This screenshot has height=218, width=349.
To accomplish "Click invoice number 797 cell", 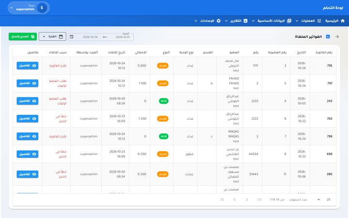I will point(330,83).
